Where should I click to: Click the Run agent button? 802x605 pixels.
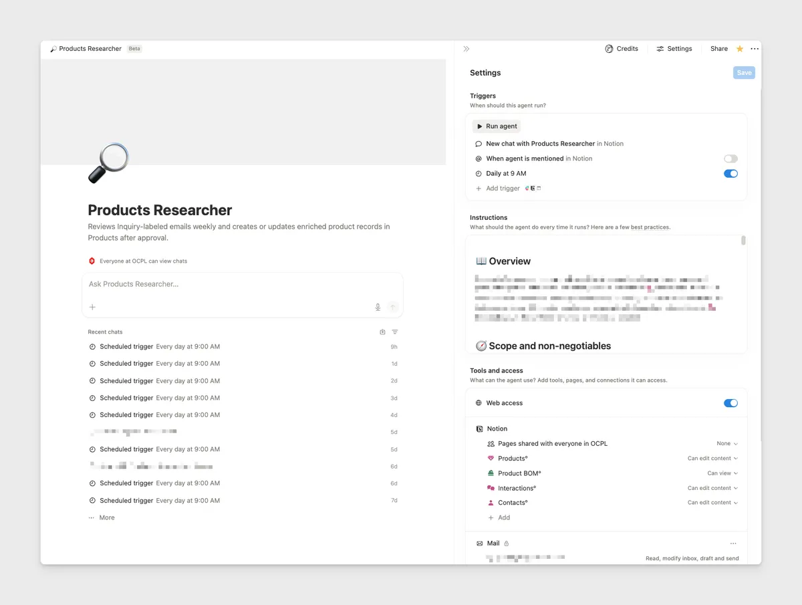(497, 126)
